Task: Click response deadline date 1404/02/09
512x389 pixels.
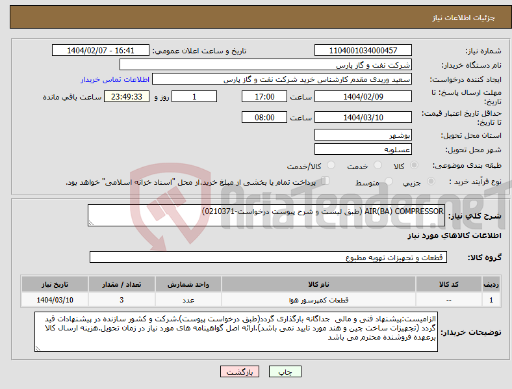Action: [x=363, y=96]
